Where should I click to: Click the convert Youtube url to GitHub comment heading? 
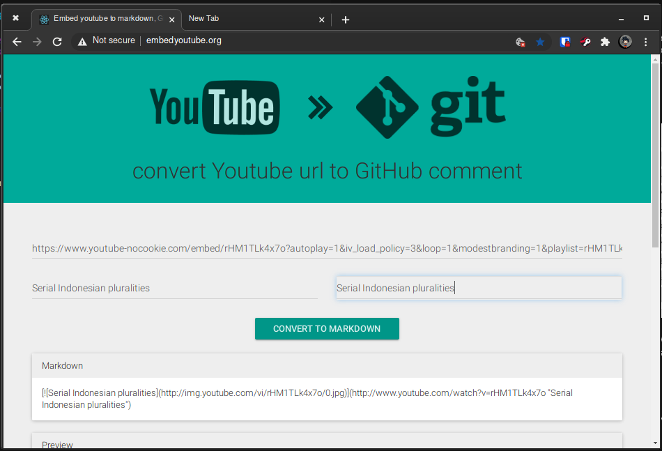click(x=328, y=171)
